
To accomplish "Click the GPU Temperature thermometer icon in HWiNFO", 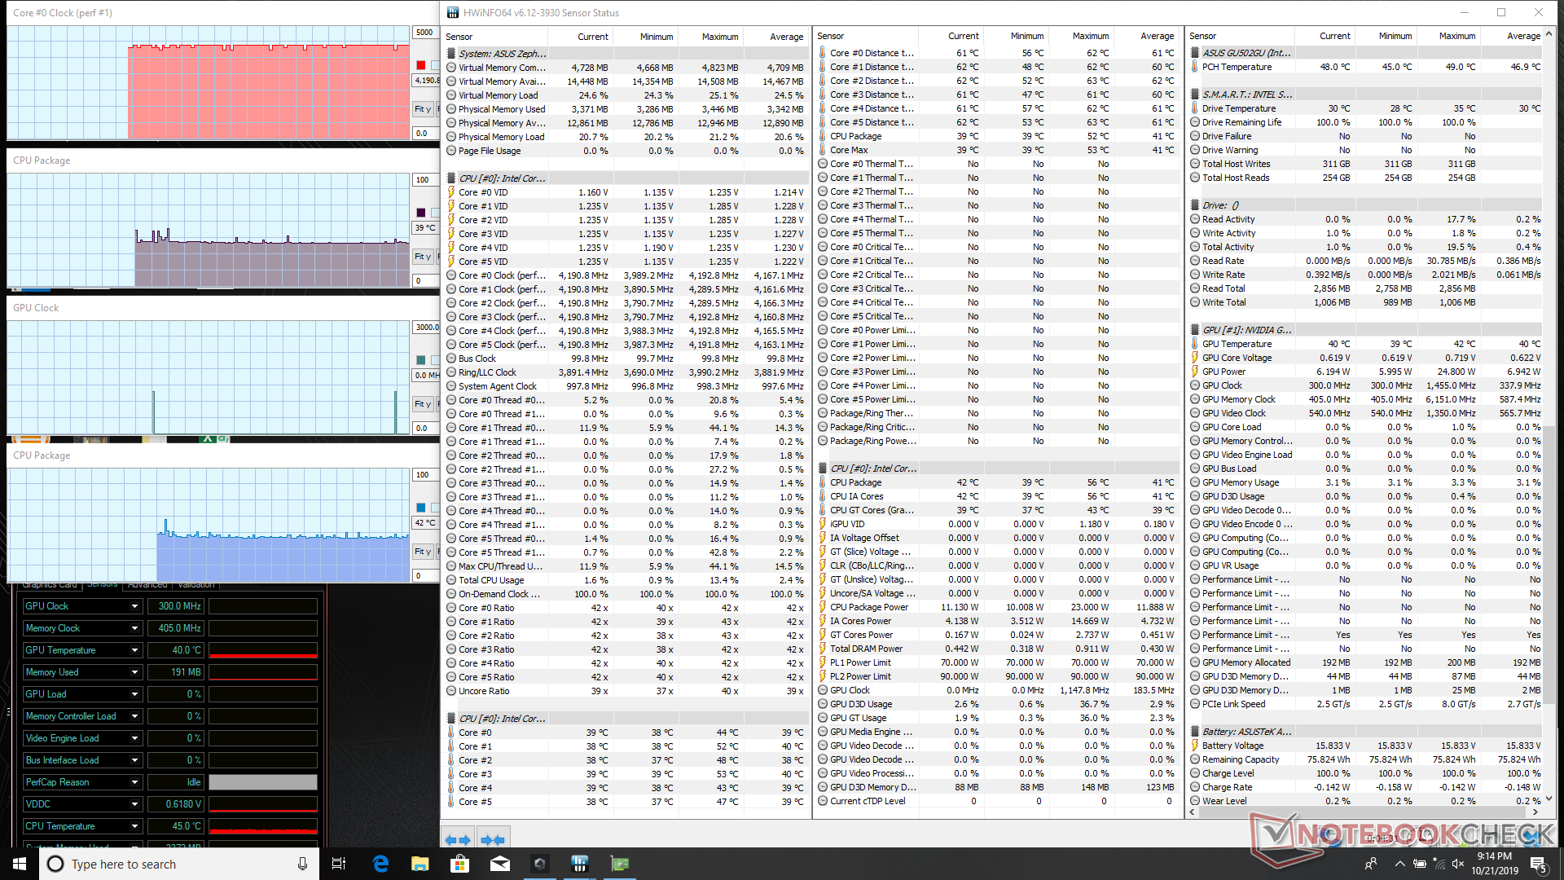I will point(1194,344).
